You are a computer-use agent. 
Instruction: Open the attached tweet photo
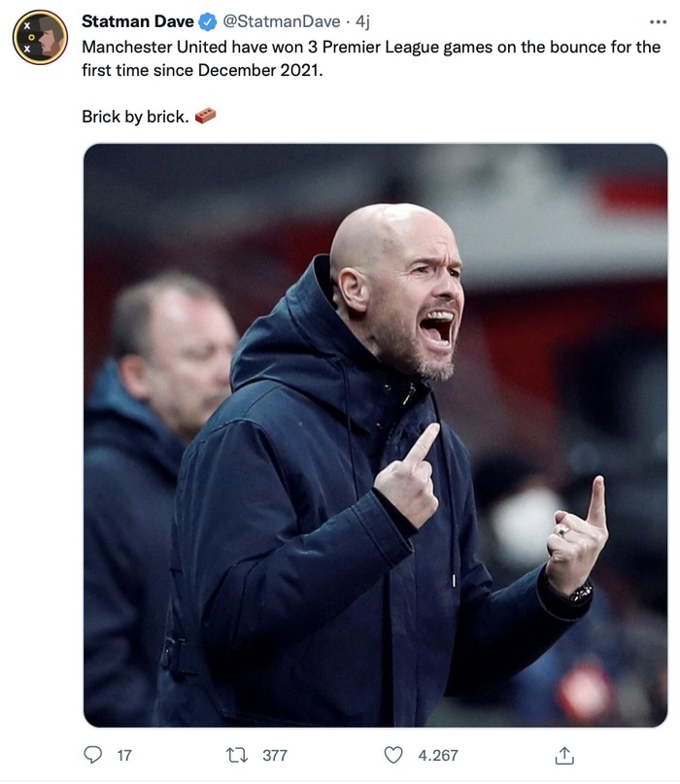(x=375, y=435)
